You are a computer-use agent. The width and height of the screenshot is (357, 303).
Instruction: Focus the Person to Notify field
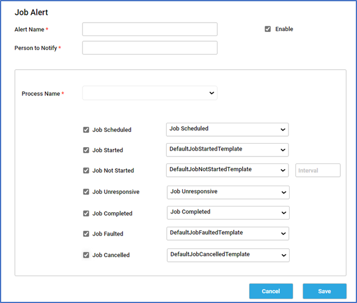[x=150, y=48]
